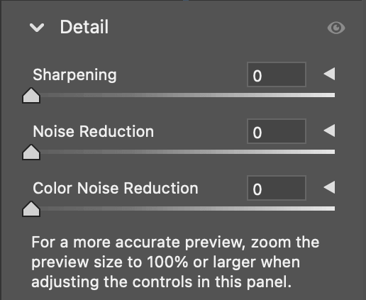Screen dimensions: 366x300
Task: Collapse the Detail panel chevron
Action: pos(37,28)
